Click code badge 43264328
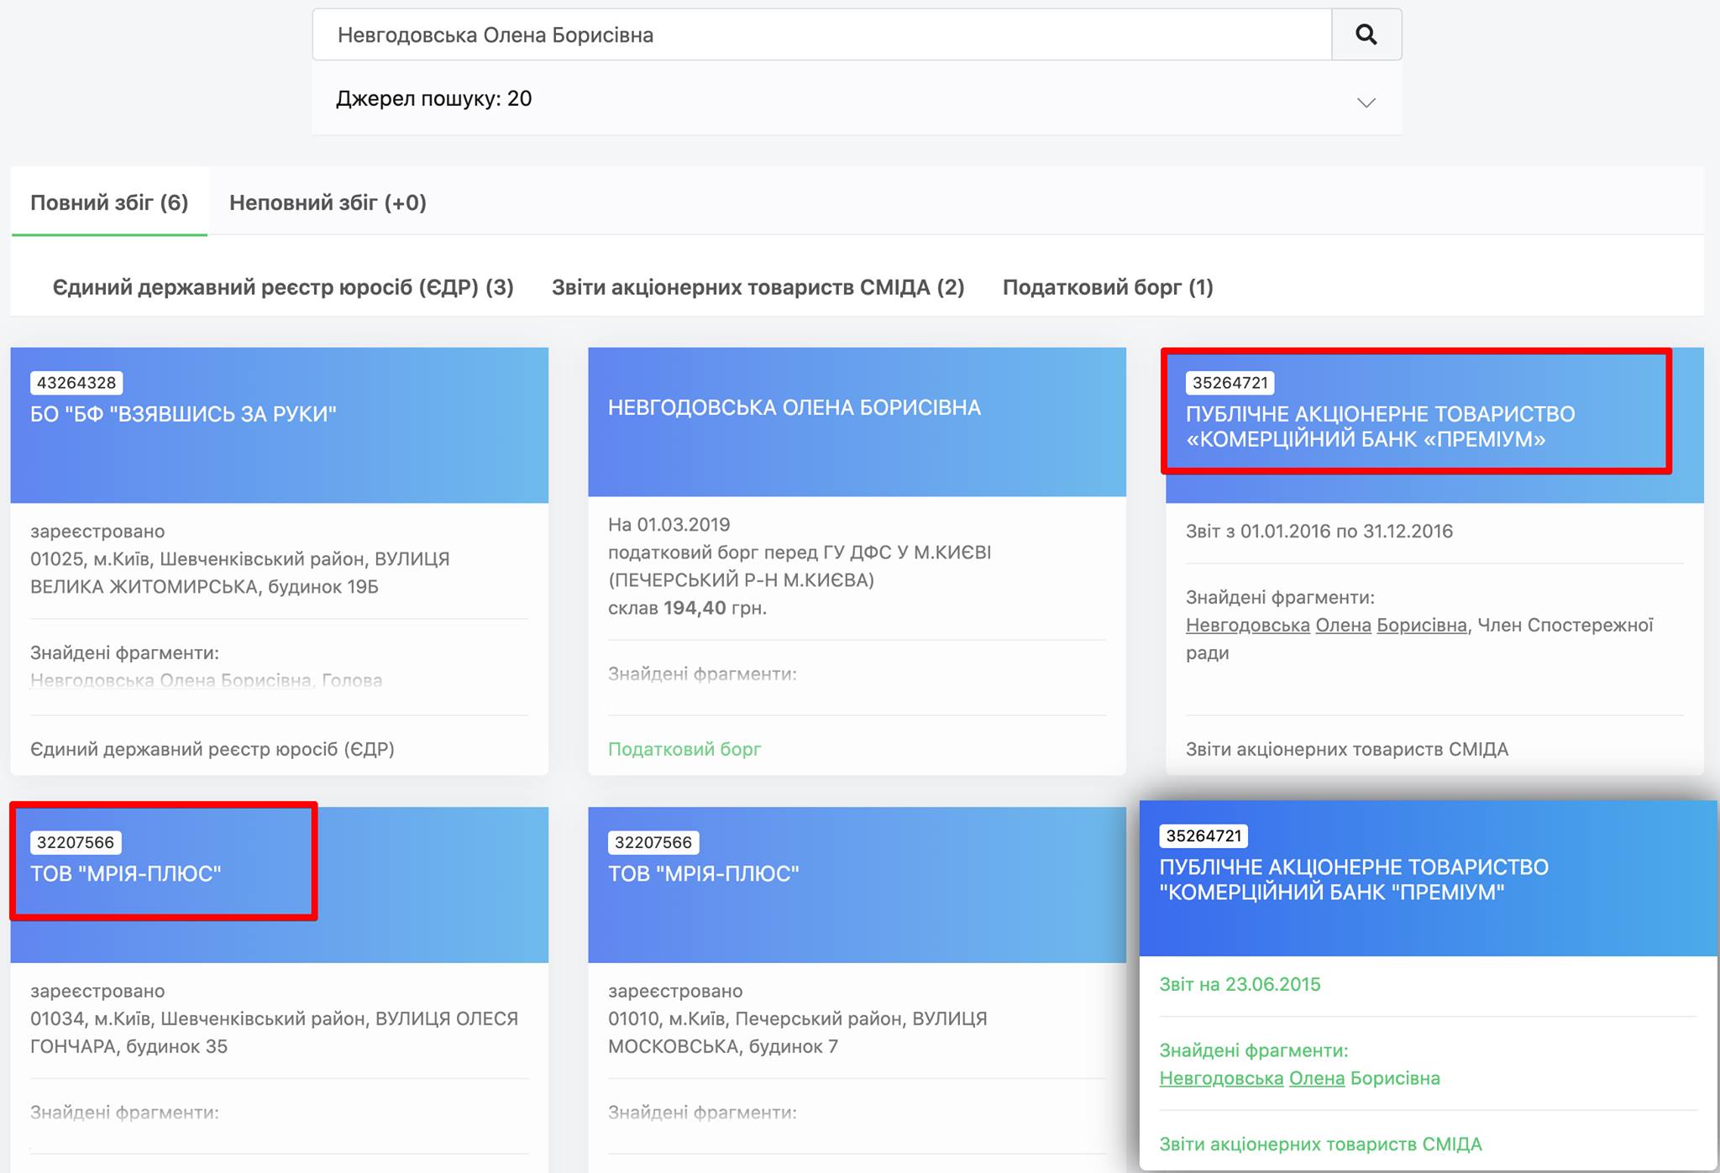This screenshot has height=1173, width=1720. (x=76, y=383)
